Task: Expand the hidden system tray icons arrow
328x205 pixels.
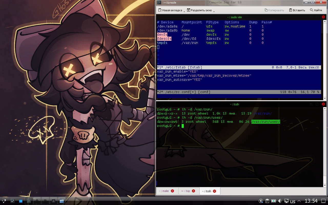Action: 299,201
